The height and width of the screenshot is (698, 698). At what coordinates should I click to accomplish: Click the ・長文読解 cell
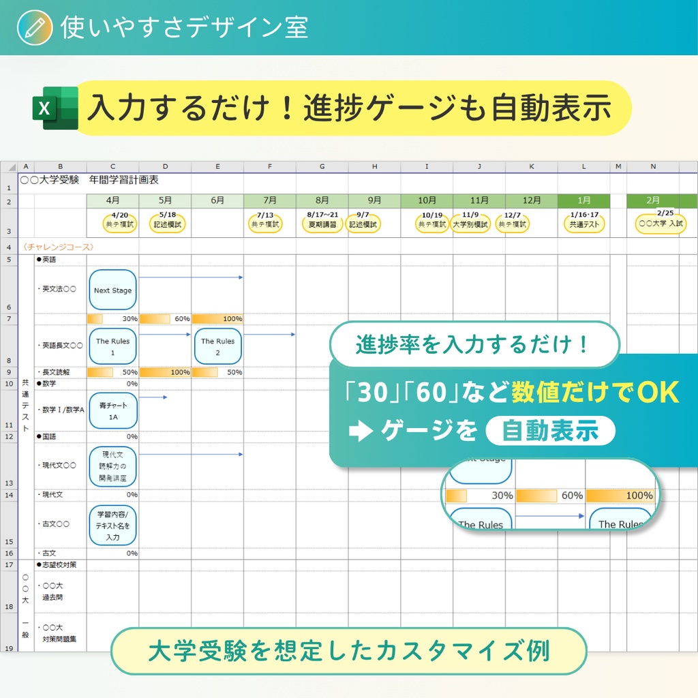click(x=61, y=372)
